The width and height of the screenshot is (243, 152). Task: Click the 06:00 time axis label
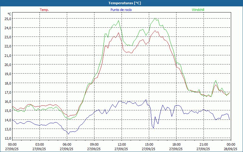[x=67, y=144]
